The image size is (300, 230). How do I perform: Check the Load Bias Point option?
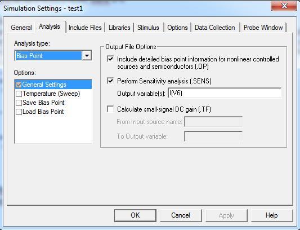19,112
